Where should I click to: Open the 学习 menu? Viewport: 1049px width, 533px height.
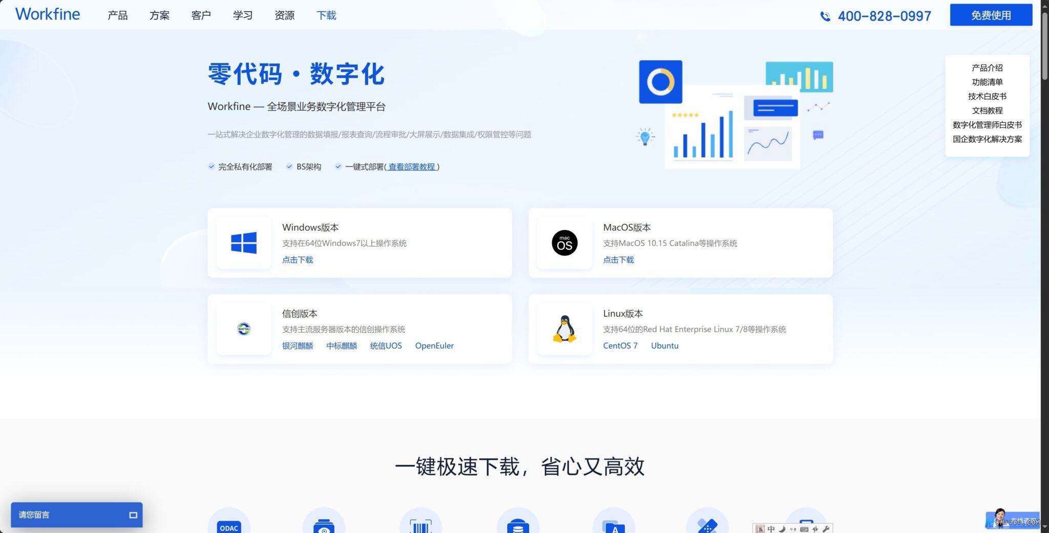[243, 15]
